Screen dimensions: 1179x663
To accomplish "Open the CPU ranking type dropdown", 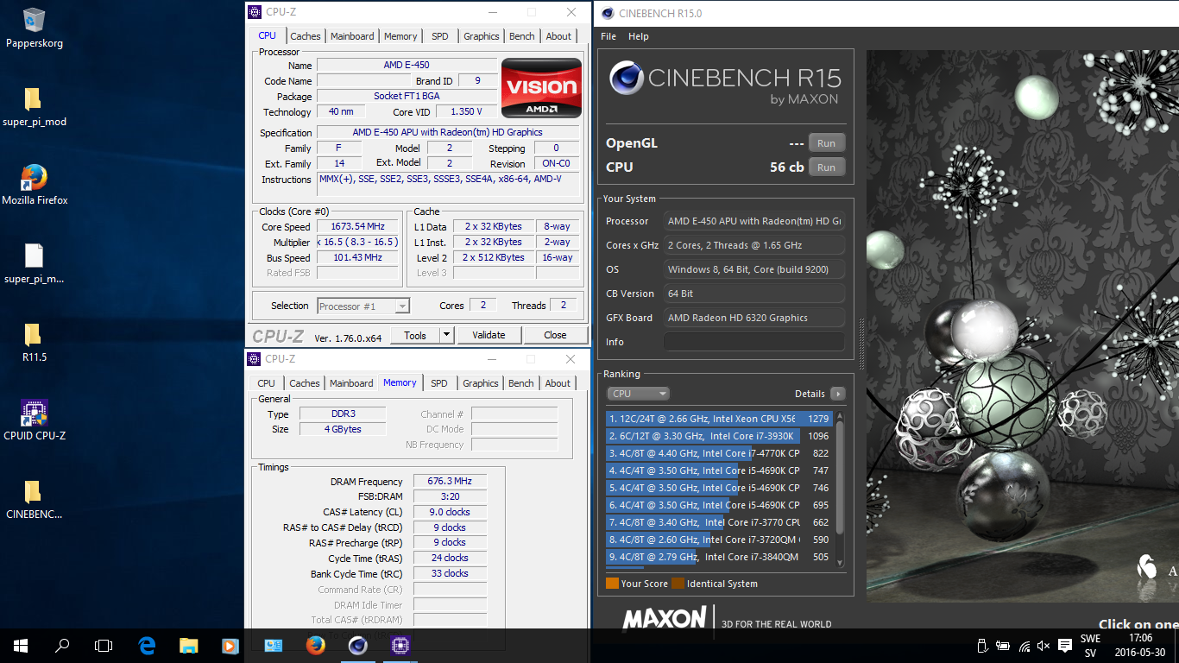I will [638, 394].
